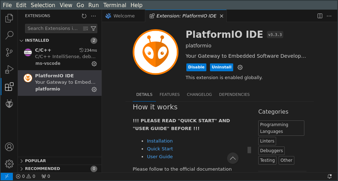Screen dimensions: 338x181
Task: Switch to the Welcome tab
Action: click(123, 16)
